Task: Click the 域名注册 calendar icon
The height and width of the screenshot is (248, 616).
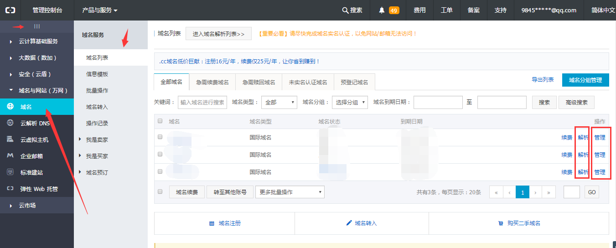Action: (x=212, y=223)
